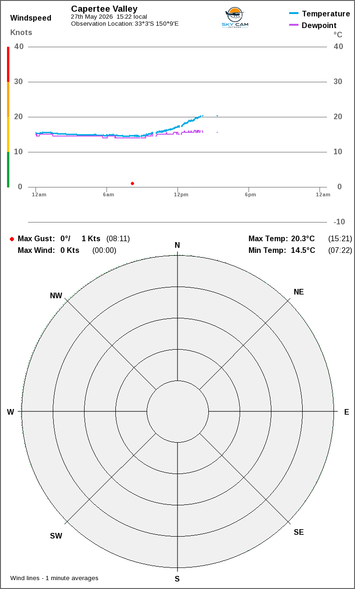
Task: Click the windspeed color scale bar
Action: coord(8,117)
